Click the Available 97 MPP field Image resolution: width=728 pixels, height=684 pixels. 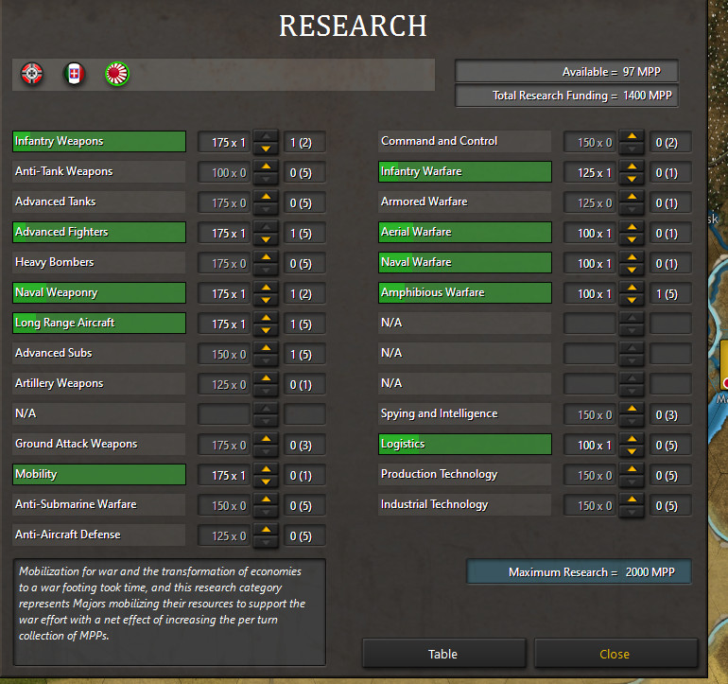566,72
